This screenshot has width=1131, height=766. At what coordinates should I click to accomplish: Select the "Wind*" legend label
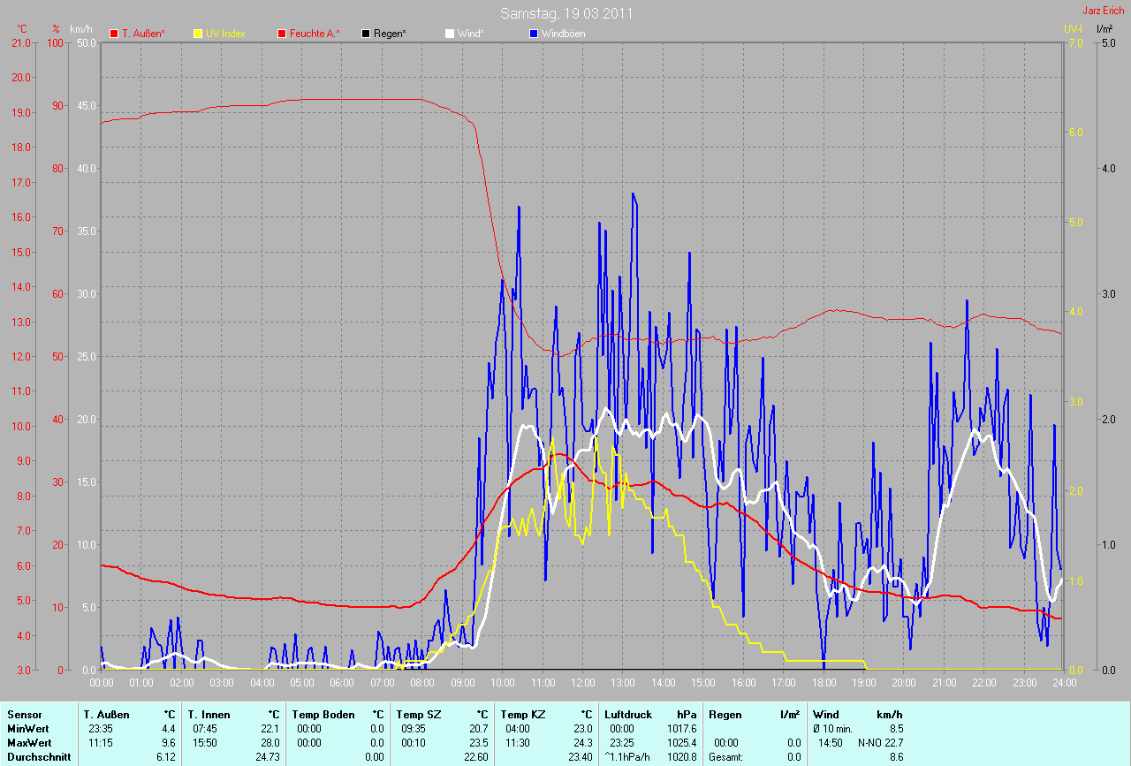[x=471, y=34]
